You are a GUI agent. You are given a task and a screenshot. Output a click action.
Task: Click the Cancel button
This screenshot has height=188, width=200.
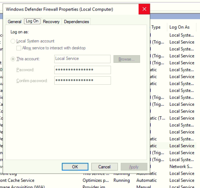coord(104,167)
